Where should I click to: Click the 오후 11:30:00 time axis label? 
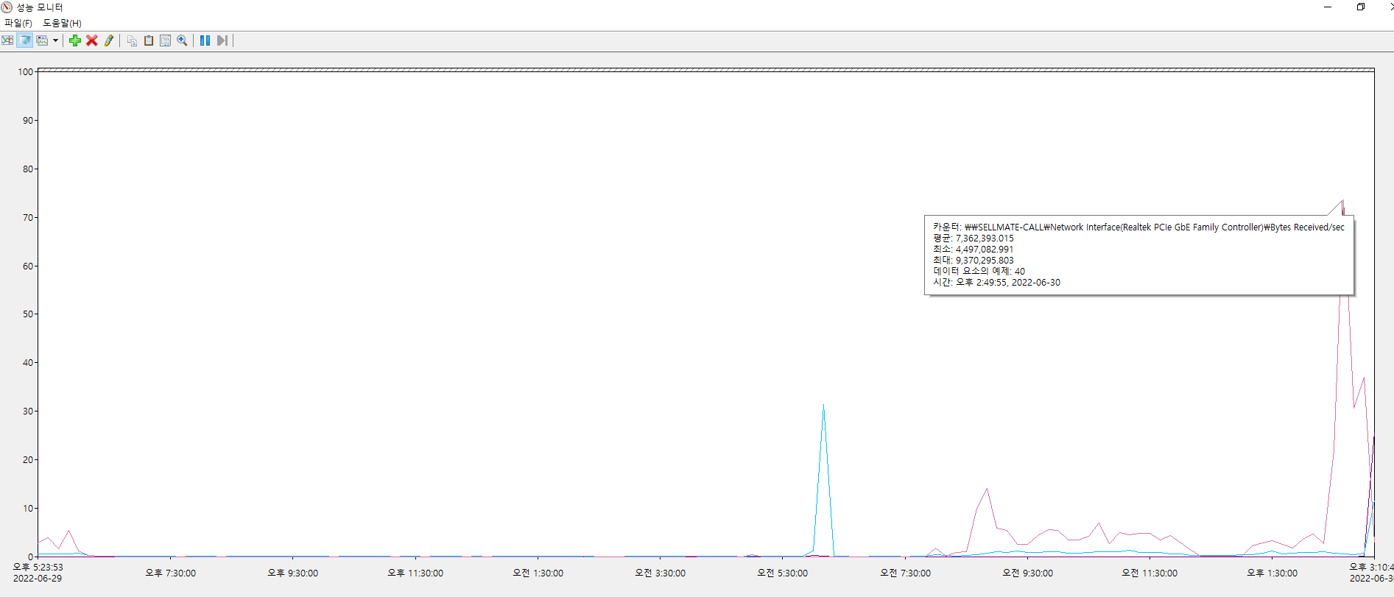(415, 573)
